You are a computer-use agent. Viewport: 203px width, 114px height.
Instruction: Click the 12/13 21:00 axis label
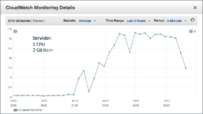[75, 103]
